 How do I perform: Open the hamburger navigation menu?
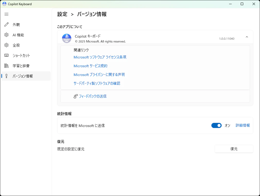(6, 14)
